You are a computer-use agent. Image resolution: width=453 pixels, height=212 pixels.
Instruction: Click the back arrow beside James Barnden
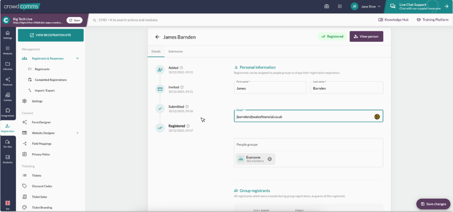point(157,37)
